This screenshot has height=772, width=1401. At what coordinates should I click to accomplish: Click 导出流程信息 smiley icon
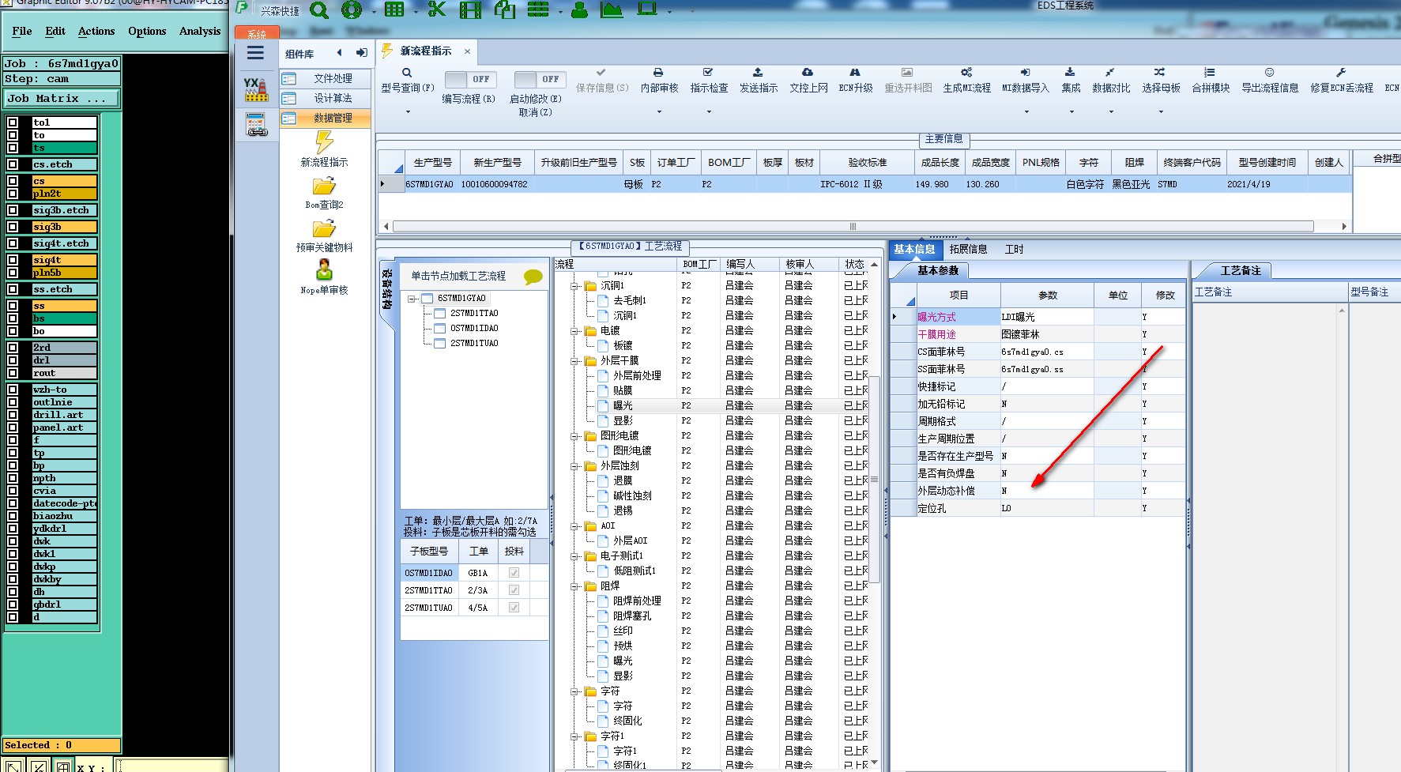coord(1269,72)
